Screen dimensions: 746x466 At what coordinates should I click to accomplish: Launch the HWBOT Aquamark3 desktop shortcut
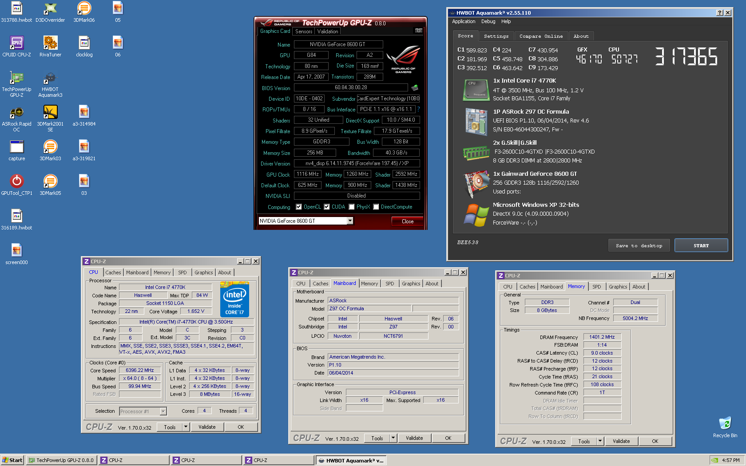50,84
